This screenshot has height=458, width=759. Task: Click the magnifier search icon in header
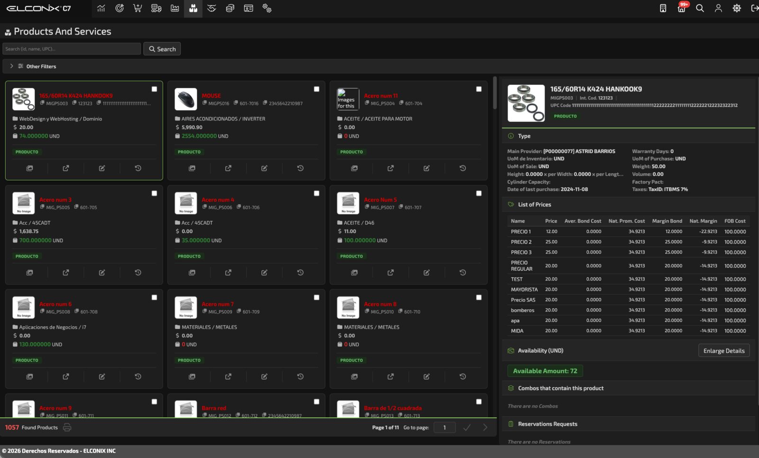coord(700,8)
